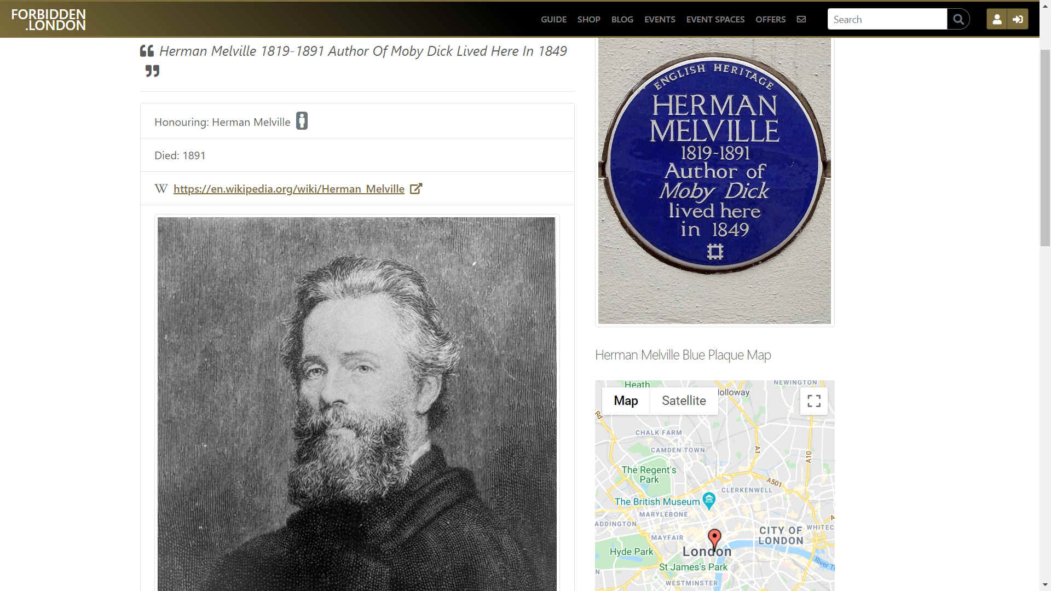Click the external link icon after Wikipedia URL
Viewport: 1051px width, 591px height.
coord(416,189)
